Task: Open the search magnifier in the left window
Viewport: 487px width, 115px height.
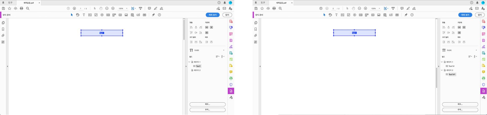Action: tap(28, 8)
